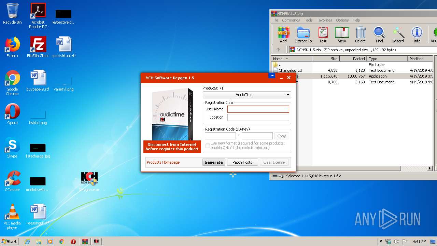Click the View toolbar icon in WinRAR
The height and width of the screenshot is (246, 437).
click(342, 35)
